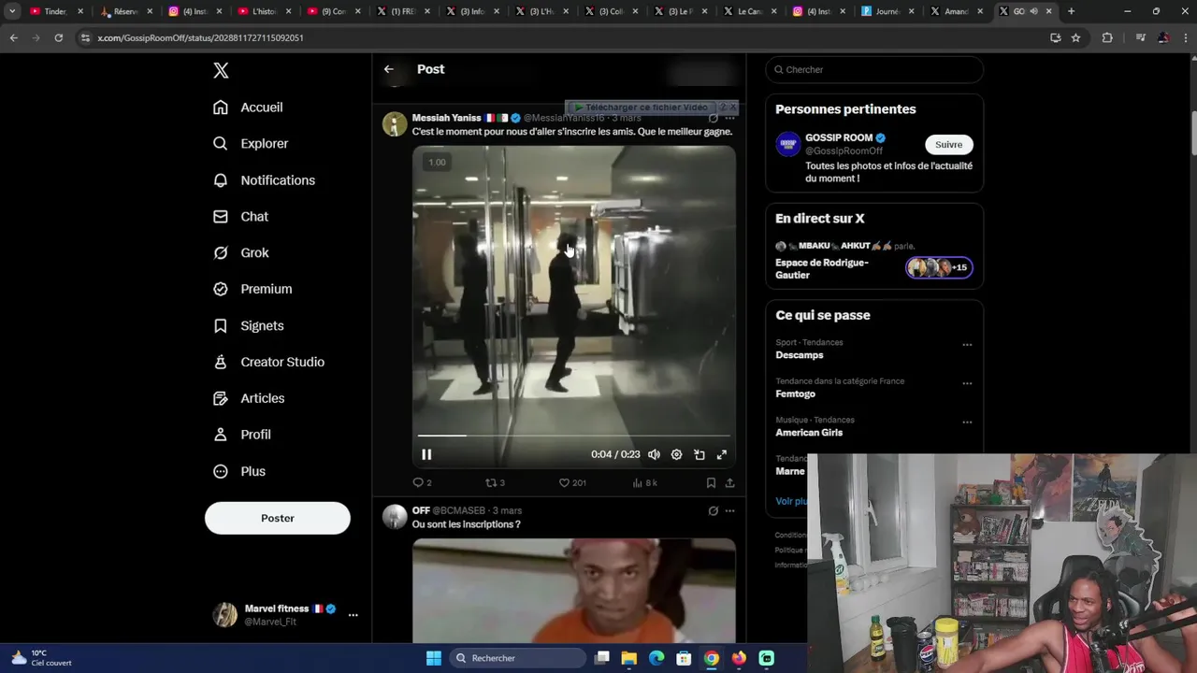The height and width of the screenshot is (673, 1197).
Task: Open more options on Messiah Yaniss post
Action: [x=730, y=119]
